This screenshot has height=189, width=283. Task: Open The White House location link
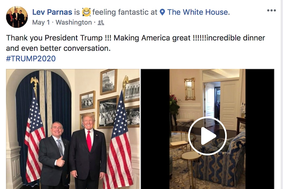click(198, 12)
